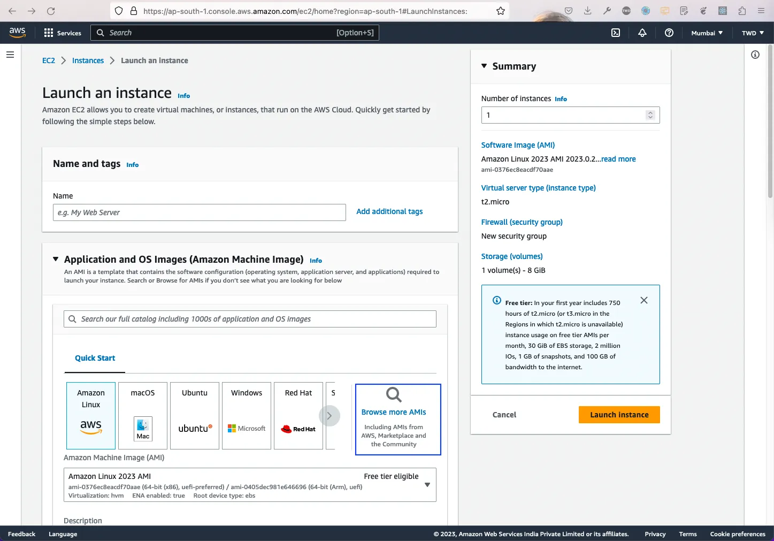Open the notifications bell
The height and width of the screenshot is (541, 774).
pos(642,33)
